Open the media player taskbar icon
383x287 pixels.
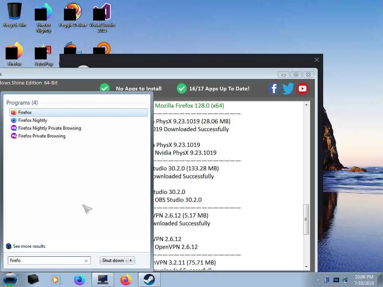pyautogui.click(x=56, y=280)
